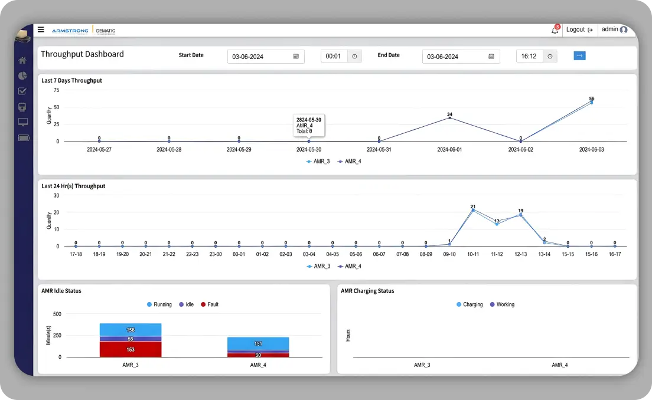Open the pie chart sidebar icon
The image size is (652, 400).
(22, 76)
